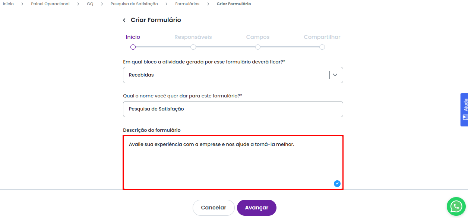Screen dimensions: 468x218
Task: Select the Início step label
Action: [133, 37]
